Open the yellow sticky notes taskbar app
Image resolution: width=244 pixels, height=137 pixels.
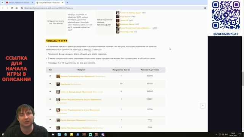tap(72, 134)
